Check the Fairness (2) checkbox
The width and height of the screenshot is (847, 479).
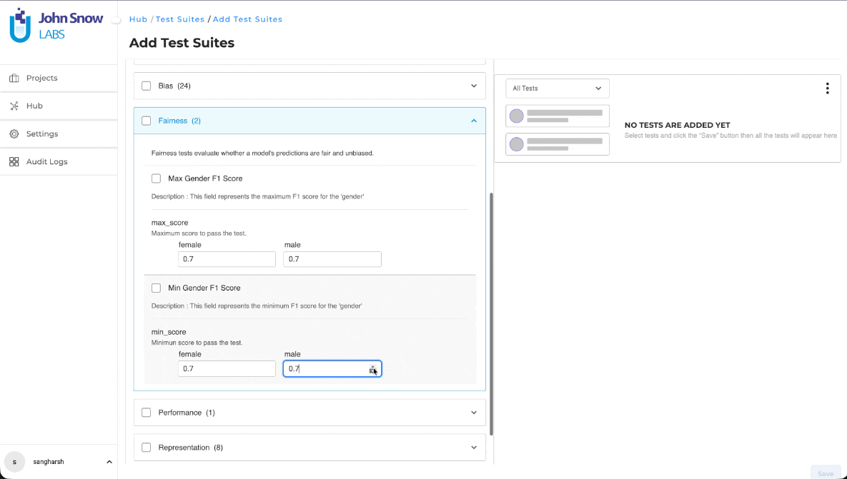[x=147, y=121]
